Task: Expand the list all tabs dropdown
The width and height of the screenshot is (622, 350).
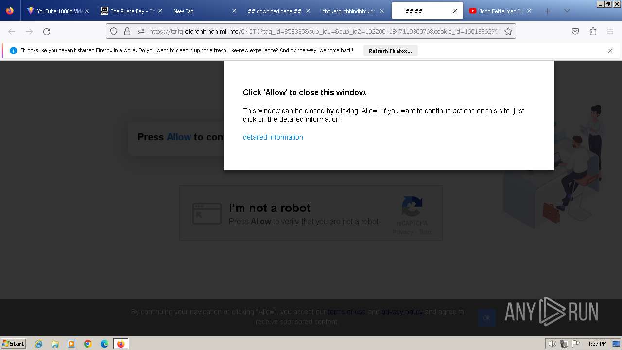Action: [567, 11]
